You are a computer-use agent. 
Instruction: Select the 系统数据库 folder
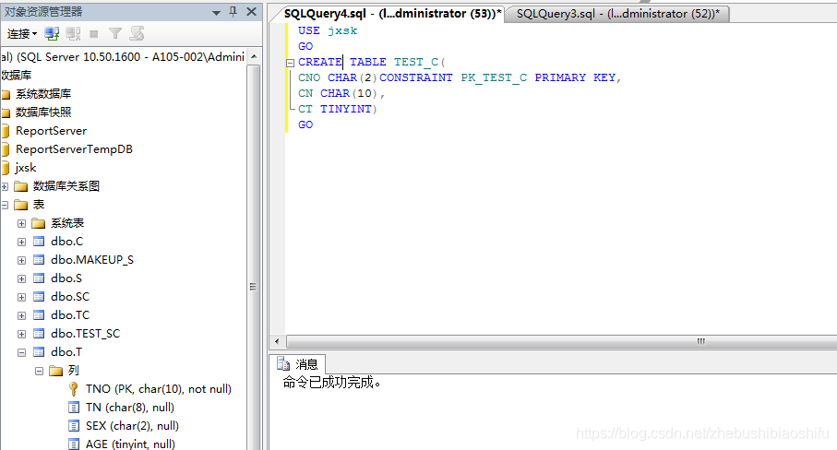pos(43,94)
